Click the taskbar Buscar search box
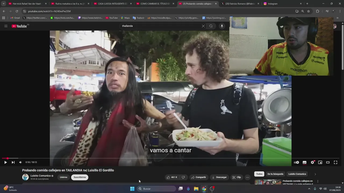Screen dimensions: 344x193 click(157, 189)
